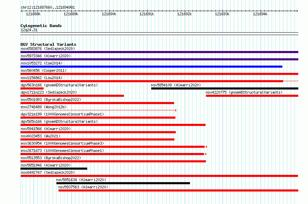This screenshot has height=204, width=308.
Task: Click the thin red esv2746489 line
Action: pyautogui.click(x=98, y=110)
